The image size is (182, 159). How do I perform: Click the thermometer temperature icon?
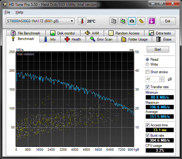click(82, 21)
